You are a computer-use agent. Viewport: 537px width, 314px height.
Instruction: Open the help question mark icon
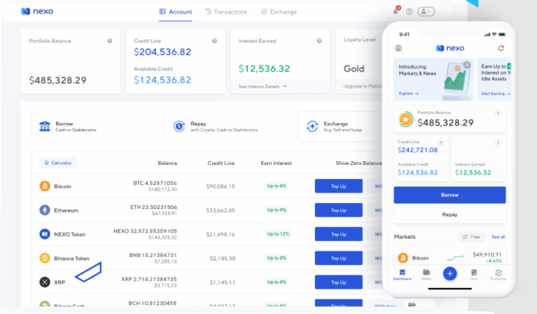(x=409, y=11)
